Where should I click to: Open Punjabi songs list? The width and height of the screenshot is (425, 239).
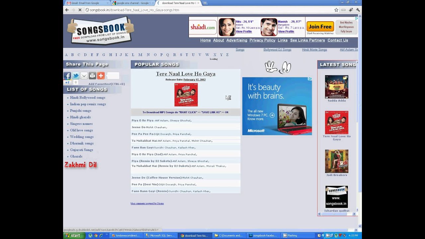(81, 111)
